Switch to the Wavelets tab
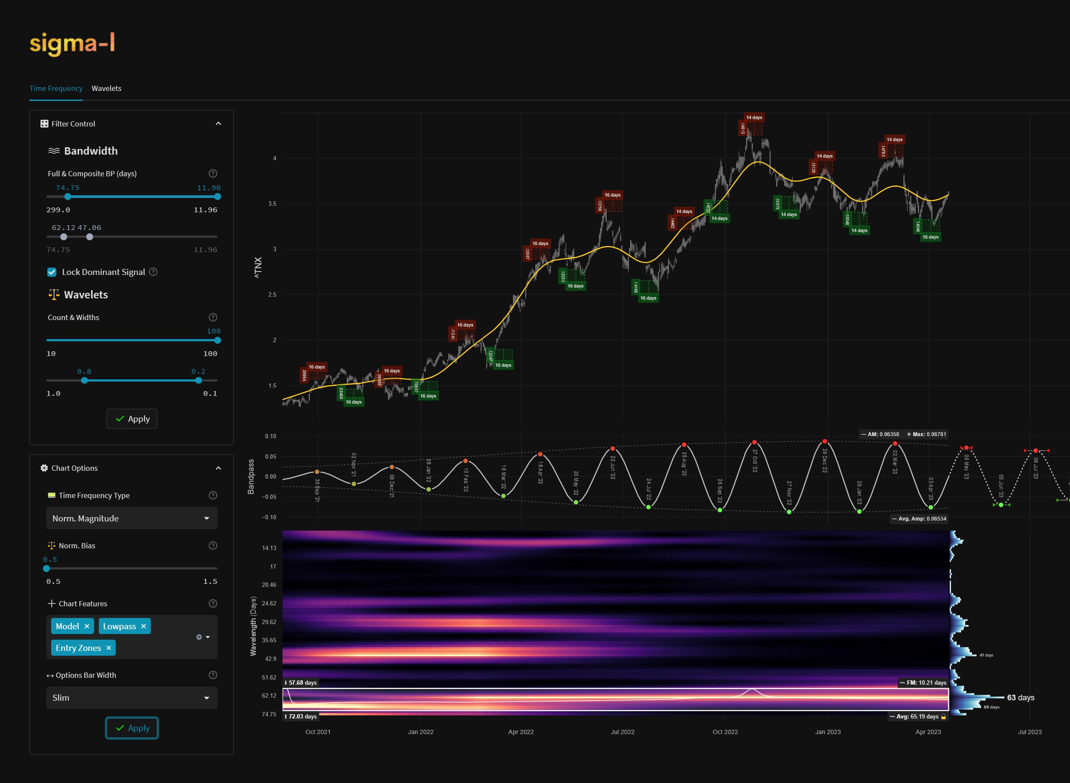Image resolution: width=1070 pixels, height=783 pixels. click(x=106, y=88)
